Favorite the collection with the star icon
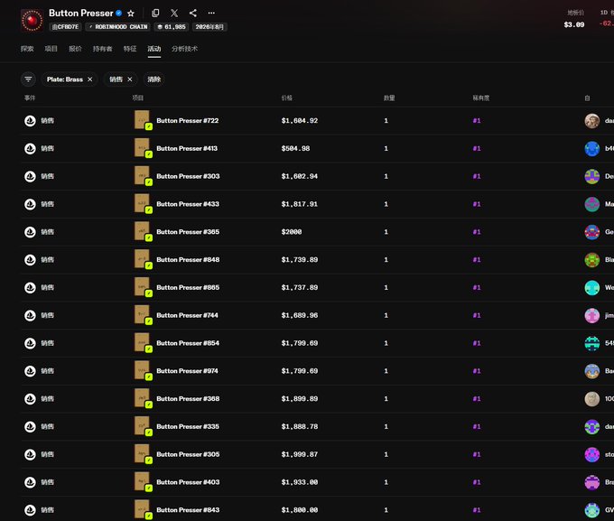The image size is (614, 521). (x=131, y=14)
